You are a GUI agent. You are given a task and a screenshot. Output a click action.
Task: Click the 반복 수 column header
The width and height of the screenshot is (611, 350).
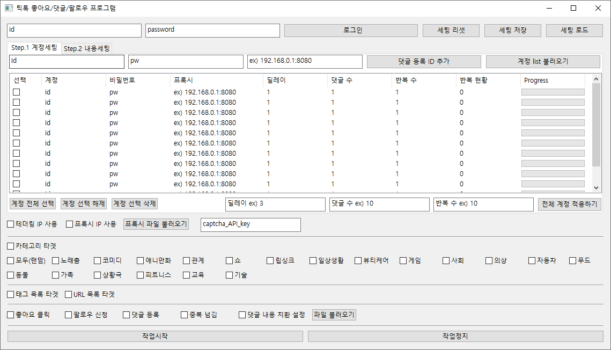click(424, 81)
